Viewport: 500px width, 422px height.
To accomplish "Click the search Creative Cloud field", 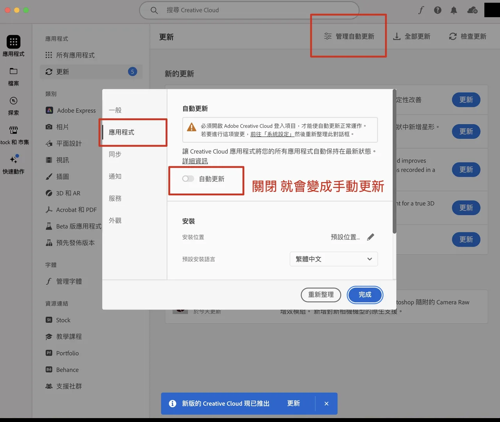I will tap(249, 10).
